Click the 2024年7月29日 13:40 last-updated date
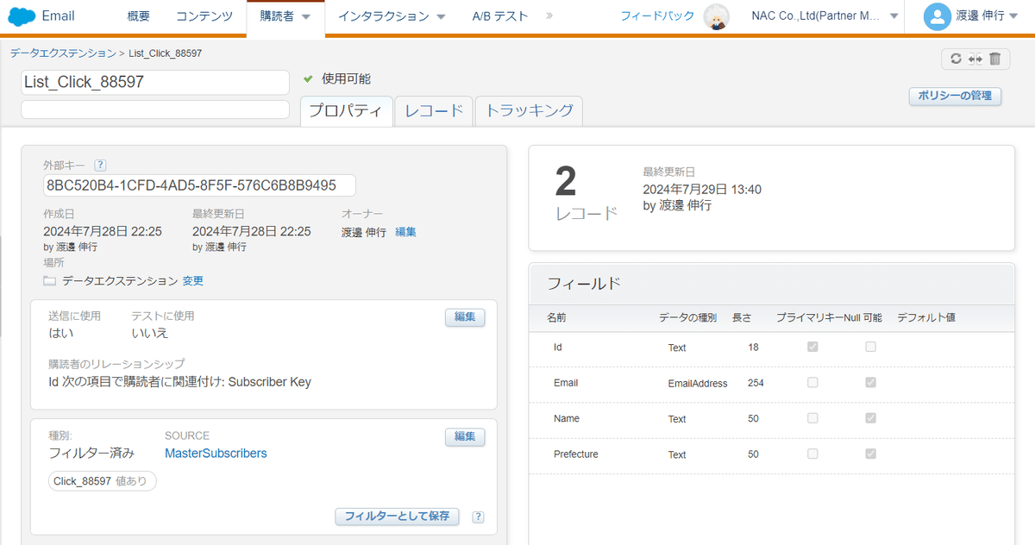The image size is (1035, 545). 702,190
